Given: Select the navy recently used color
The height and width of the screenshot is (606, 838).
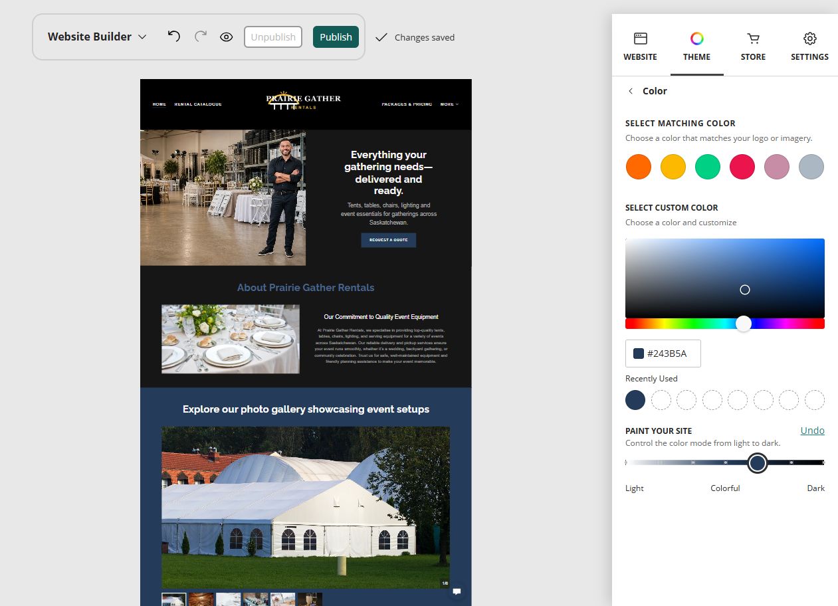Looking at the screenshot, I should [x=635, y=400].
